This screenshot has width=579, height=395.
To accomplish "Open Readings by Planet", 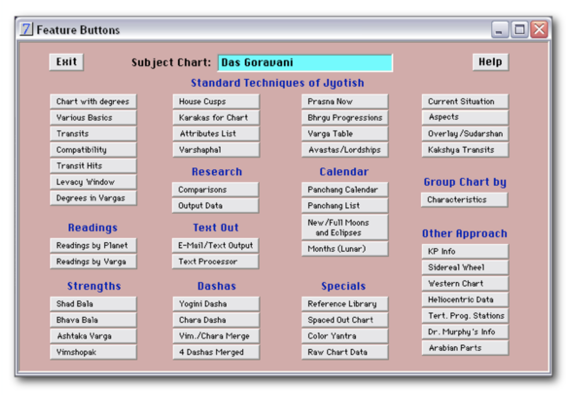I will pos(93,246).
